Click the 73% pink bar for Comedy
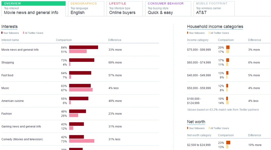271x150 pixels. [x=82, y=141]
